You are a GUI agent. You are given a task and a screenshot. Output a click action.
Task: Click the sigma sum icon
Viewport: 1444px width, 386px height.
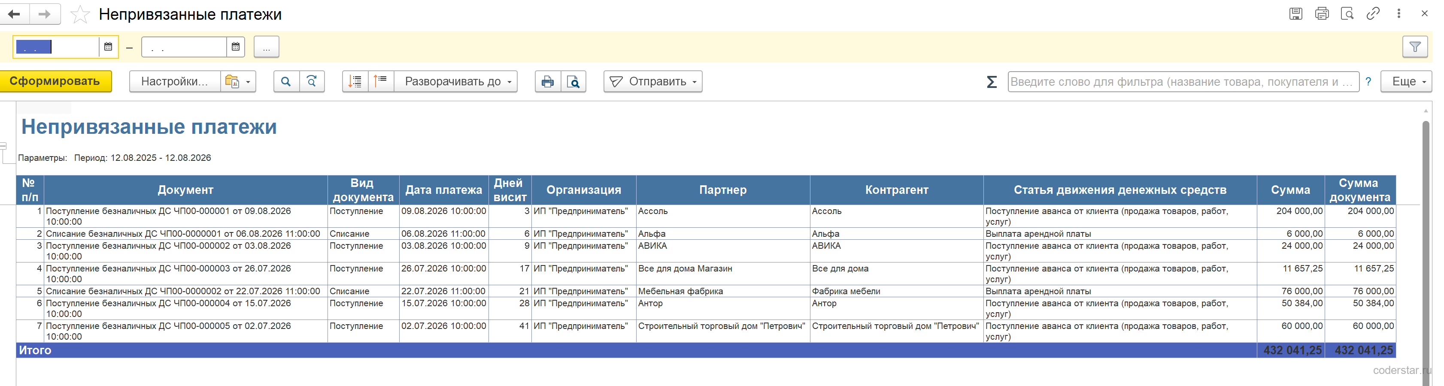click(x=992, y=82)
